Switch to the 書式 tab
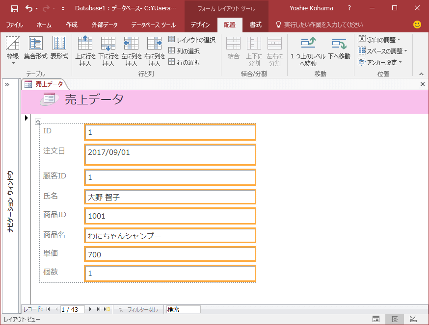The width and height of the screenshot is (429, 325). coord(256,25)
